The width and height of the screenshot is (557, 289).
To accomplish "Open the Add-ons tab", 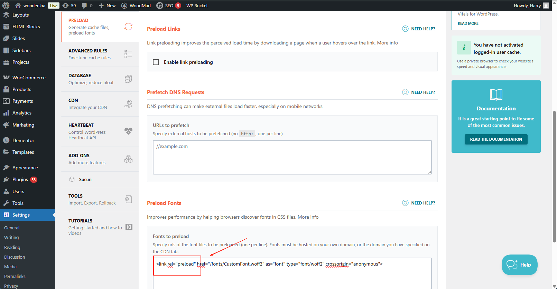I will 100,159.
